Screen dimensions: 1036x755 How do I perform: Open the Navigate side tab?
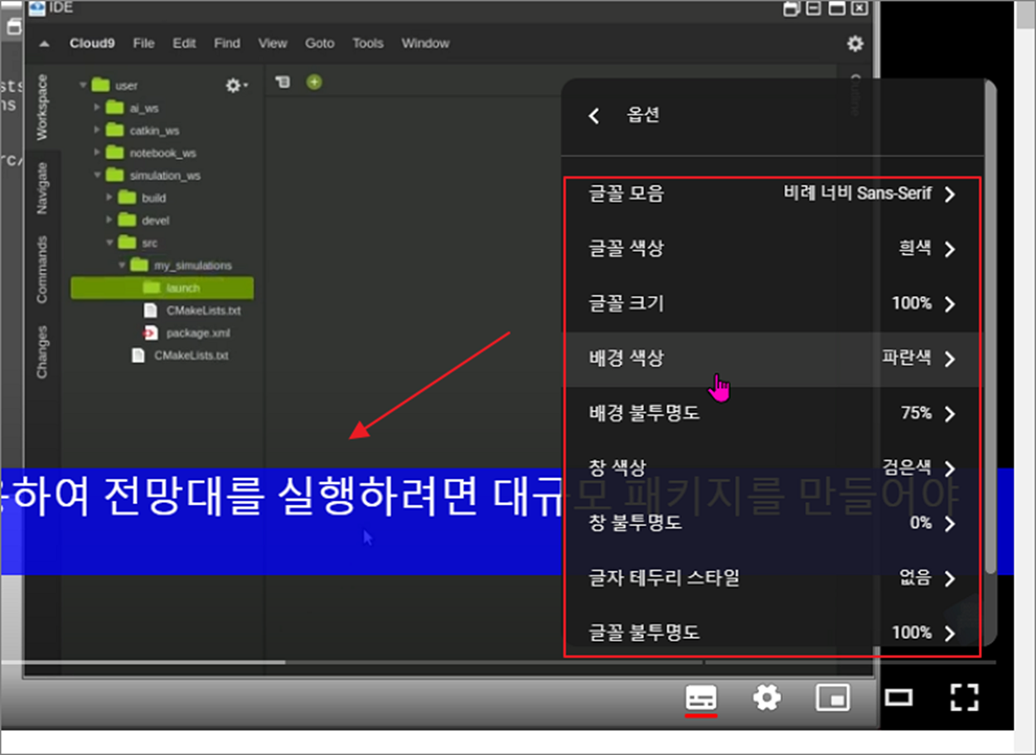coord(42,188)
